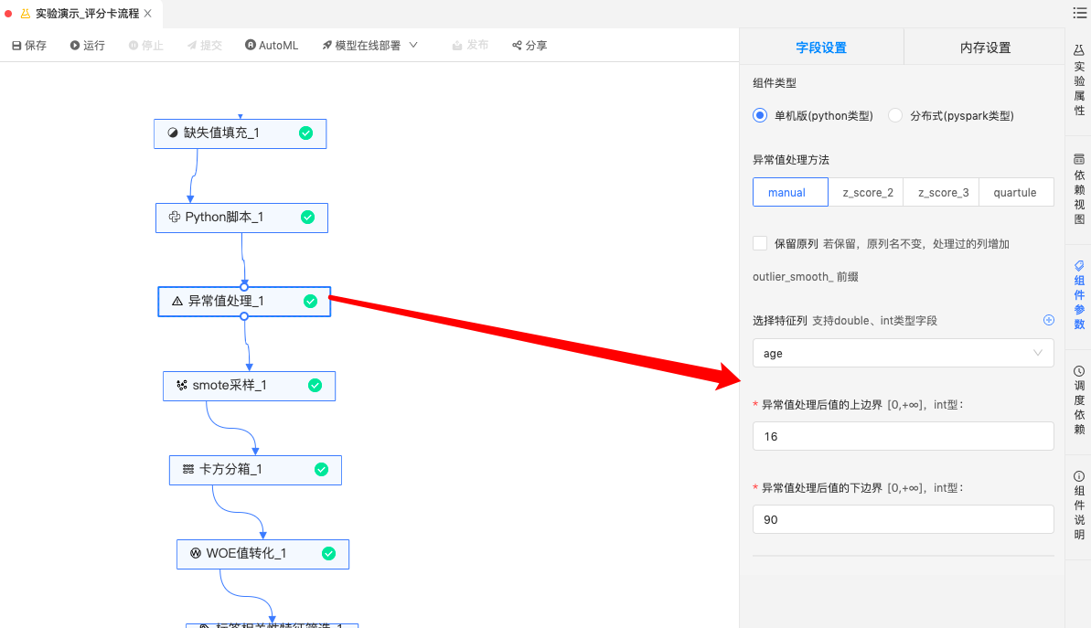The width and height of the screenshot is (1091, 628).
Task: Click the bottom output port of 异常值处理_1
Action: [x=244, y=316]
